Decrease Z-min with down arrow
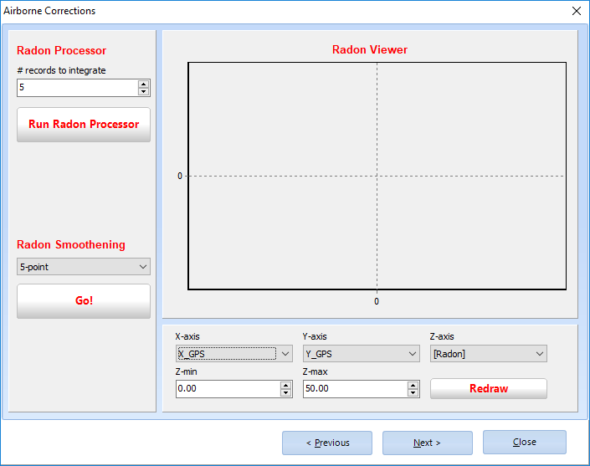The height and width of the screenshot is (466, 590). tap(285, 392)
